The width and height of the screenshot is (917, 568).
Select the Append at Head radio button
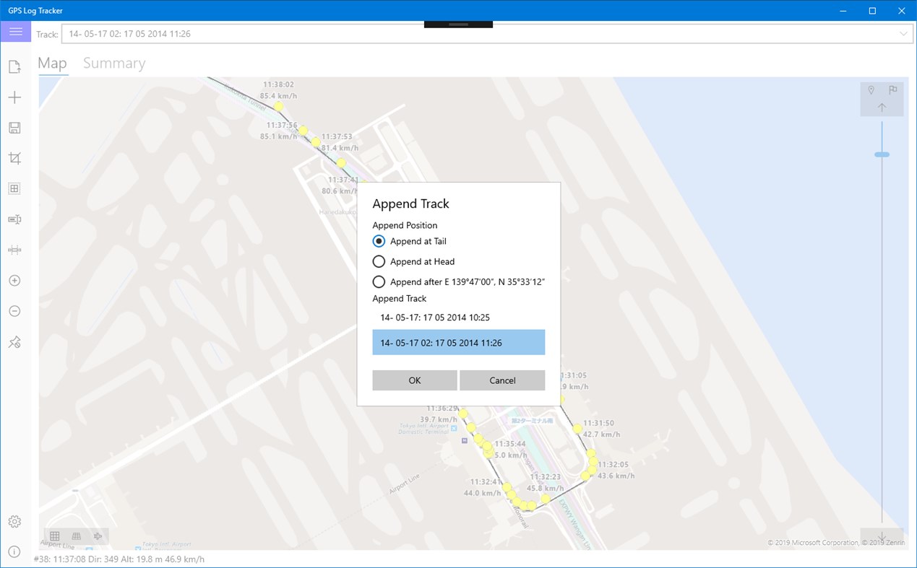(379, 261)
